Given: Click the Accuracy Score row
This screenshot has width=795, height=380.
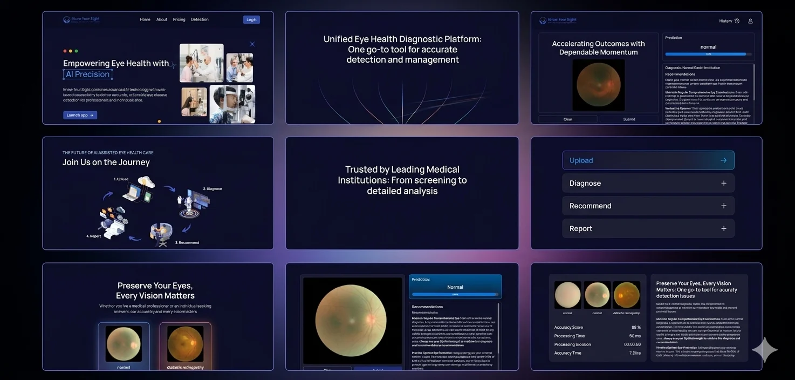Looking at the screenshot, I should (x=598, y=328).
